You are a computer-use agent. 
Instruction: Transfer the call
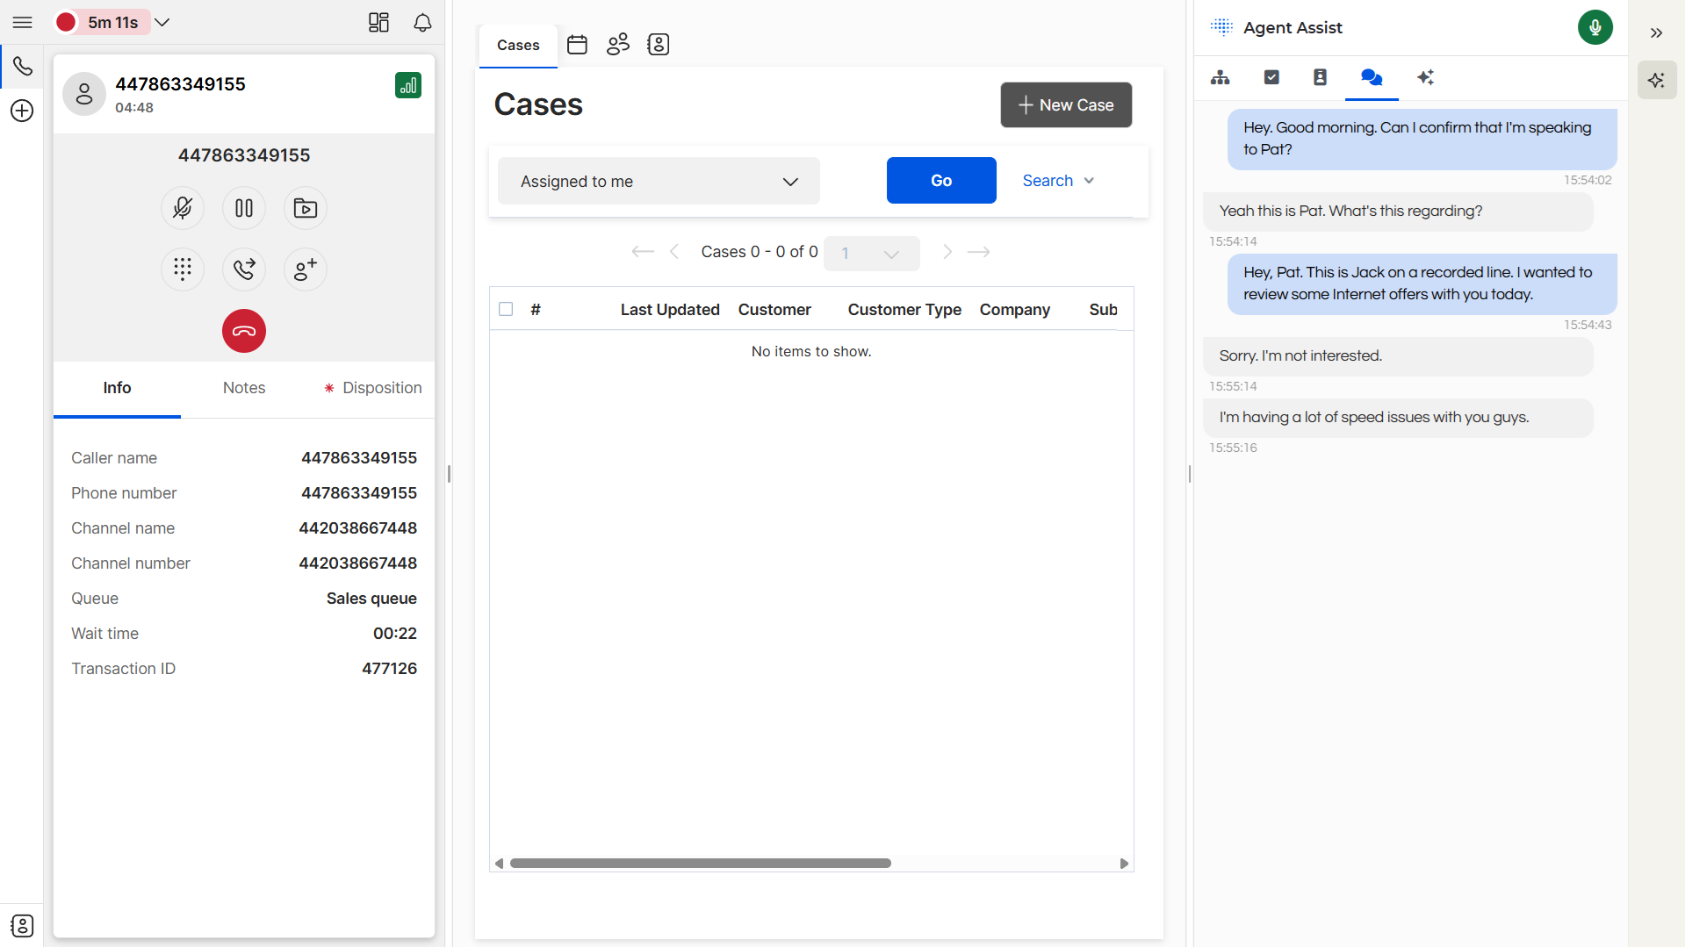(x=244, y=269)
